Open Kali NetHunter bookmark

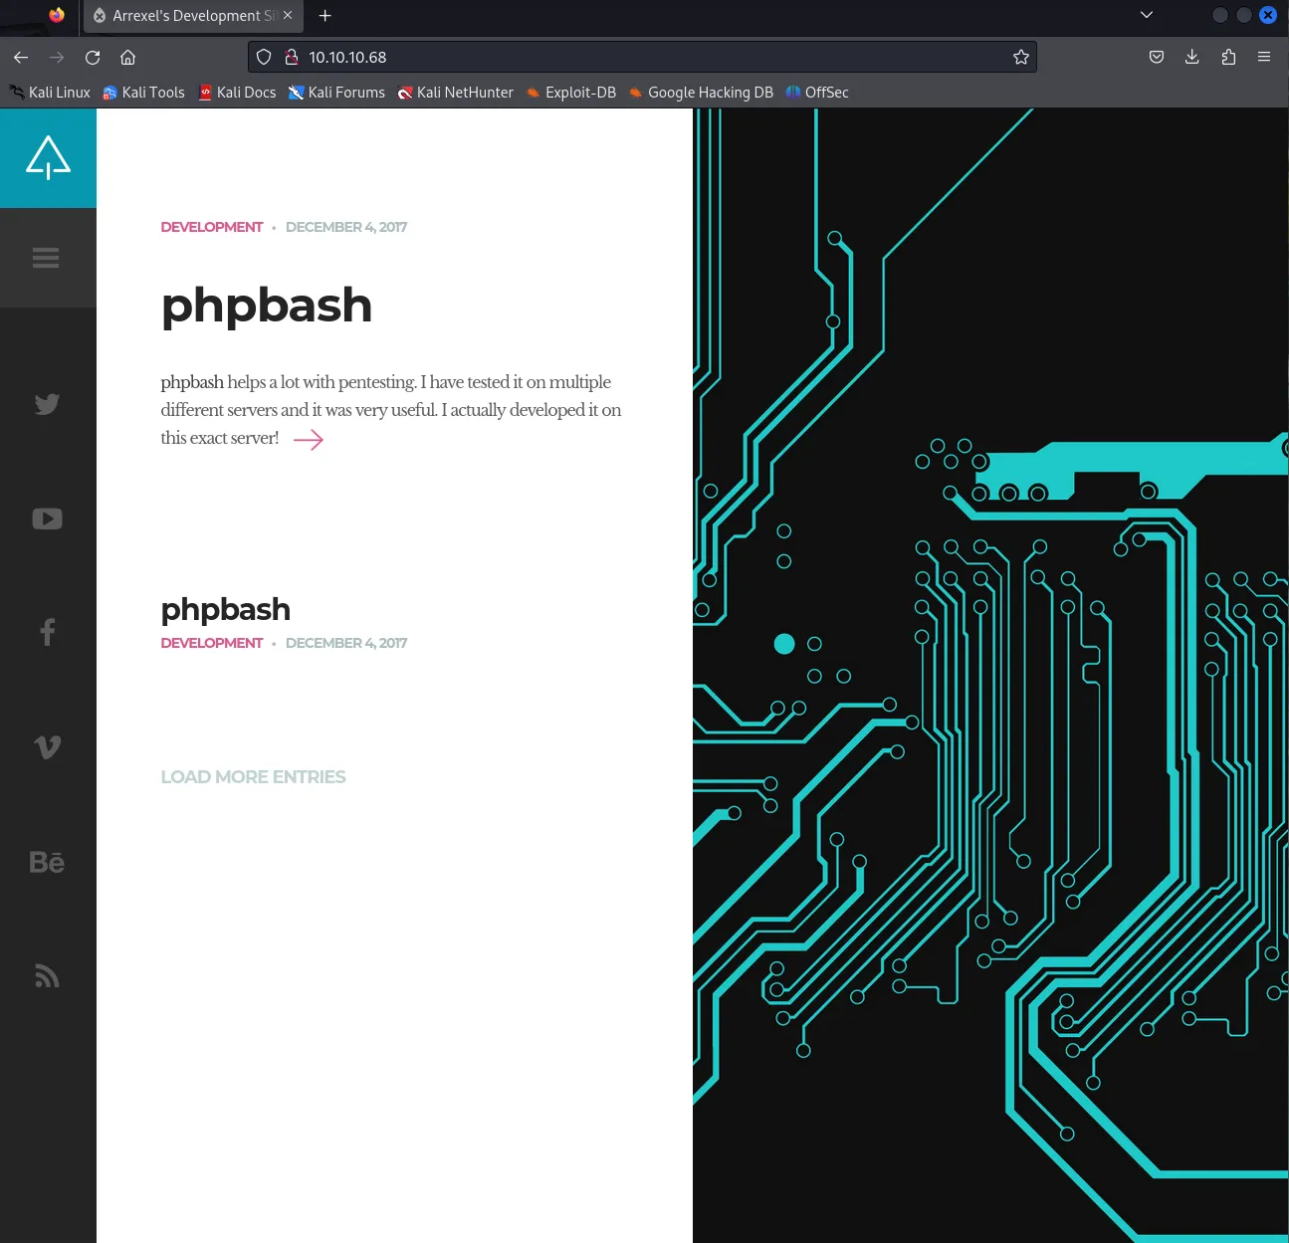click(x=456, y=93)
